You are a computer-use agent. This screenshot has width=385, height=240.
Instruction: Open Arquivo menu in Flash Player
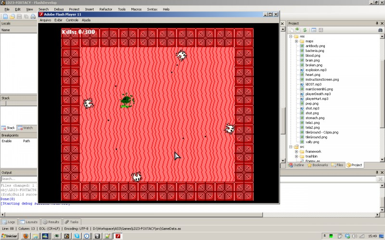[x=45, y=20]
